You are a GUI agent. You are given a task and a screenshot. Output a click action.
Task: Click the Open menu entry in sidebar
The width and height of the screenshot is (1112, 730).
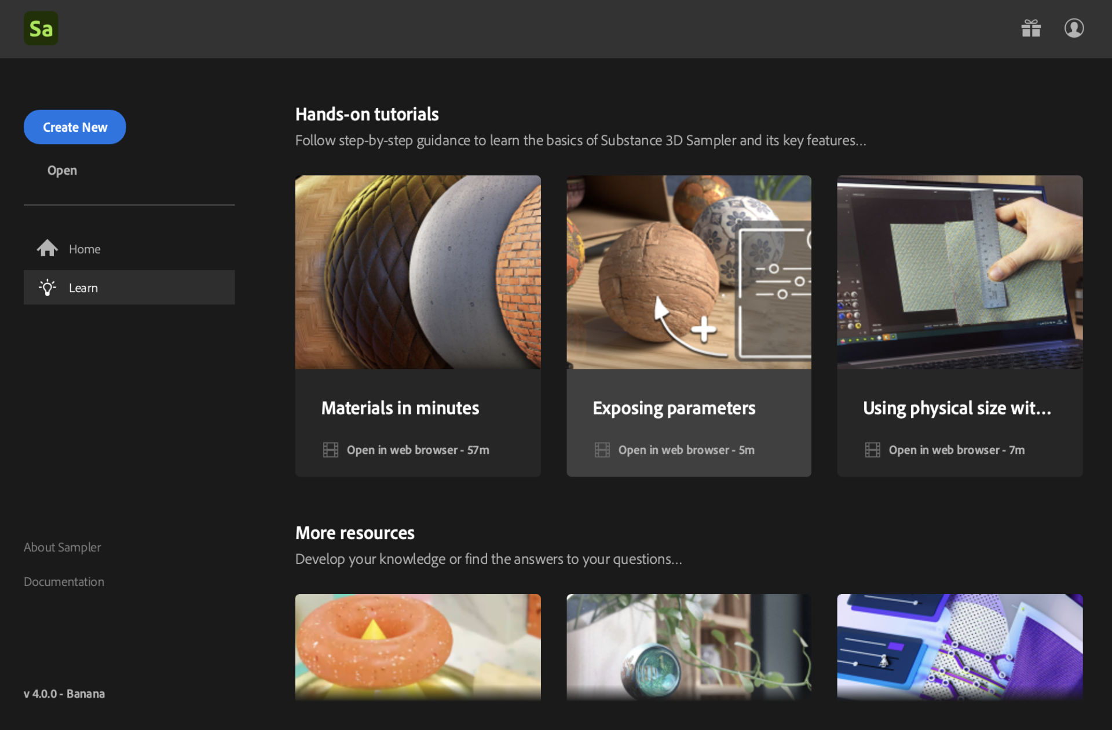[x=62, y=170]
